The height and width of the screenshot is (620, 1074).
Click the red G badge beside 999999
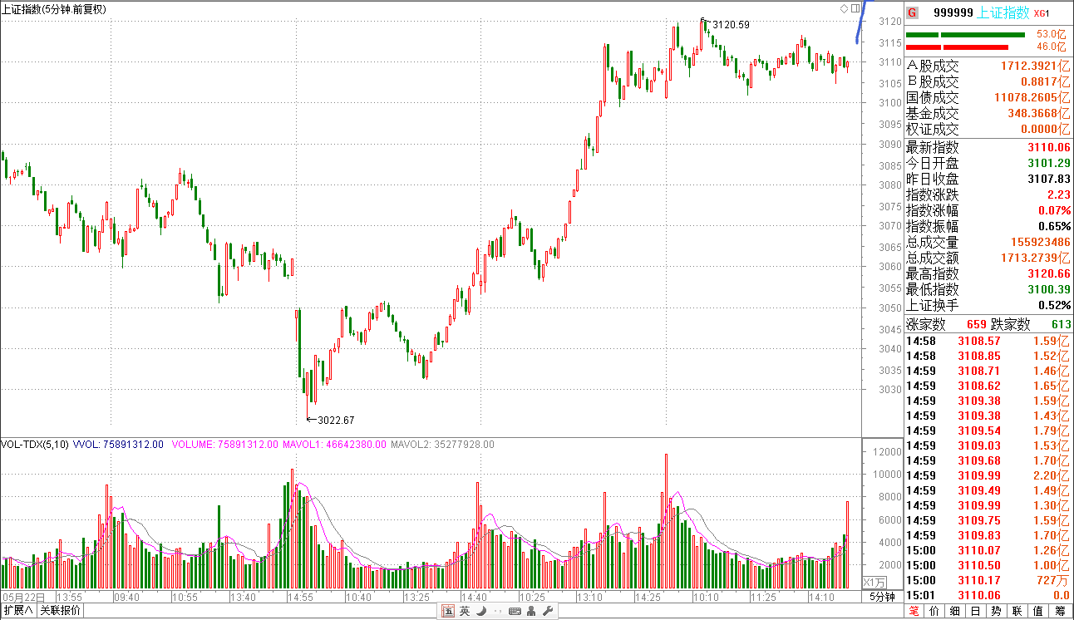pos(913,12)
